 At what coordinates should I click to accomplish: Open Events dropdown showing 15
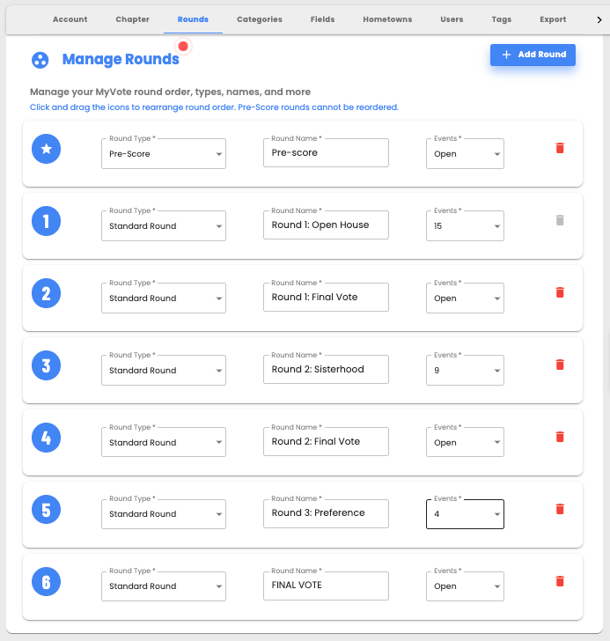pos(465,225)
